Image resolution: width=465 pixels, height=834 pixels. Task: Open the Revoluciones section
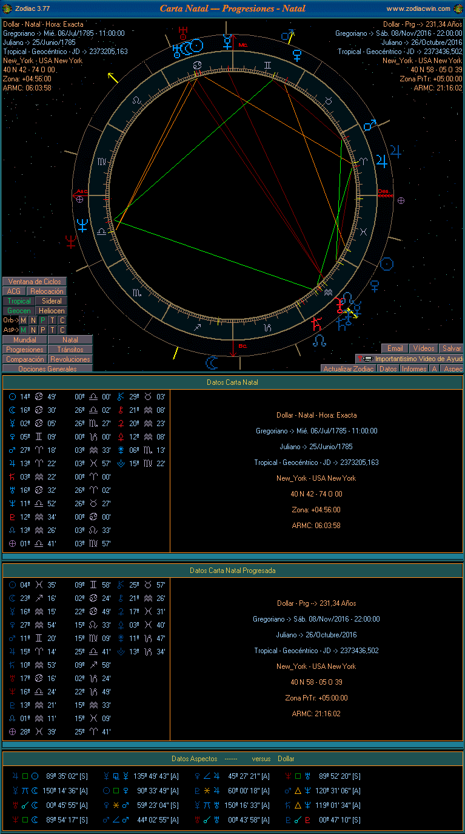[70, 359]
